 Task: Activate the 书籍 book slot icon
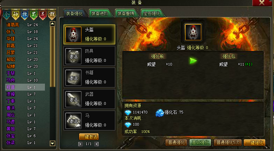point(73,78)
